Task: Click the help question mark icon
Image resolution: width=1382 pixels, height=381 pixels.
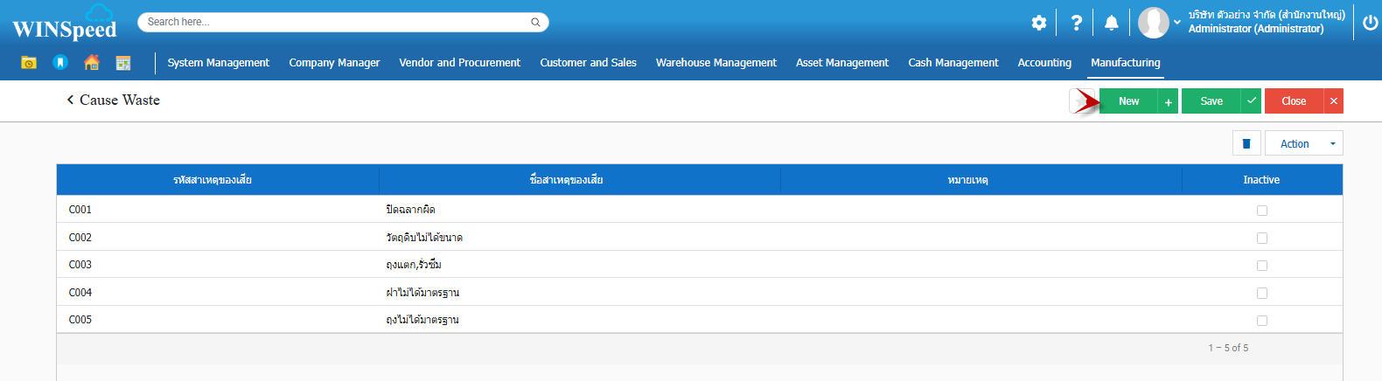Action: pyautogui.click(x=1077, y=23)
